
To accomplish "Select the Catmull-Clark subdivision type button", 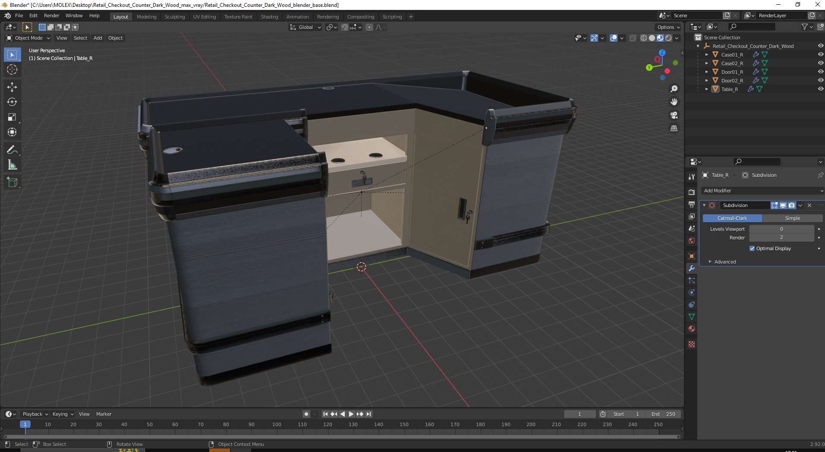I will click(x=732, y=218).
